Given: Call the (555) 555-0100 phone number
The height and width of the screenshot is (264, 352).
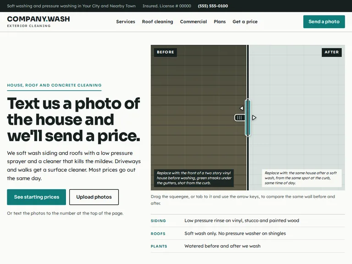Looking at the screenshot, I should point(213,6).
